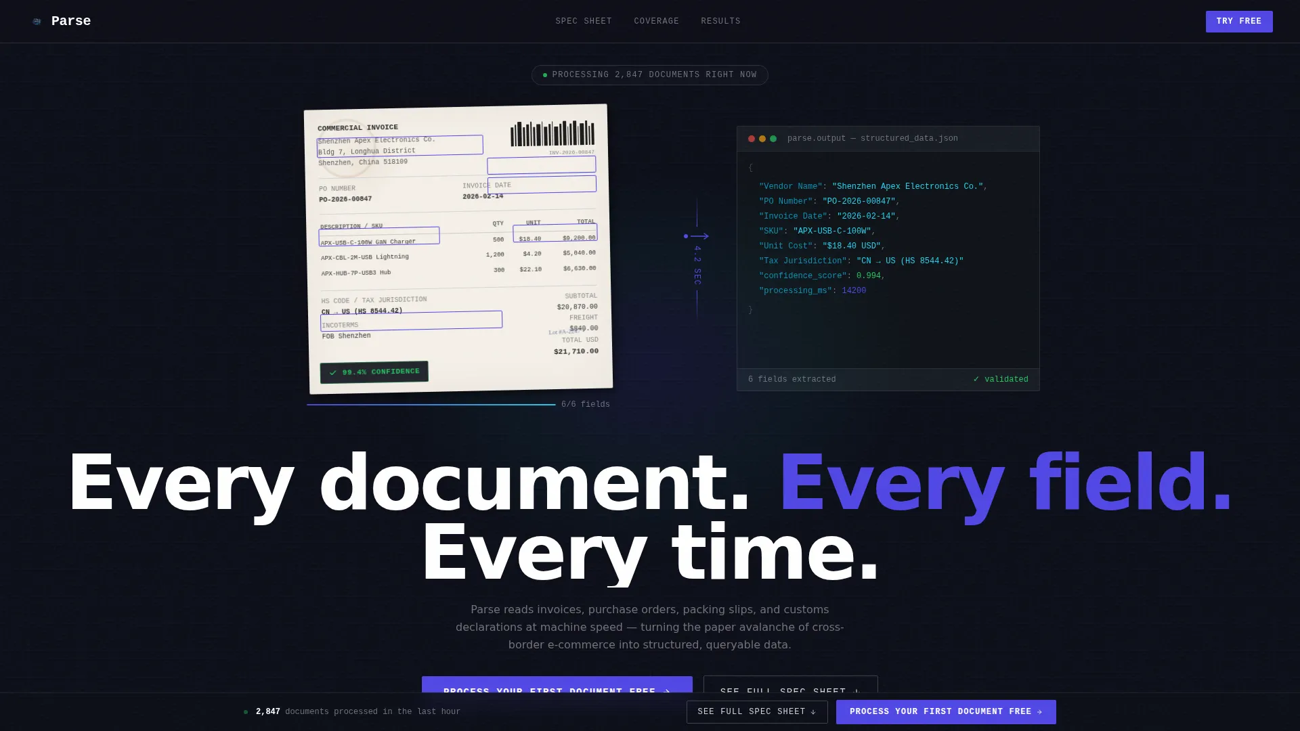Click the checkmark in the confidence badge
The height and width of the screenshot is (731, 1300).
coord(332,373)
